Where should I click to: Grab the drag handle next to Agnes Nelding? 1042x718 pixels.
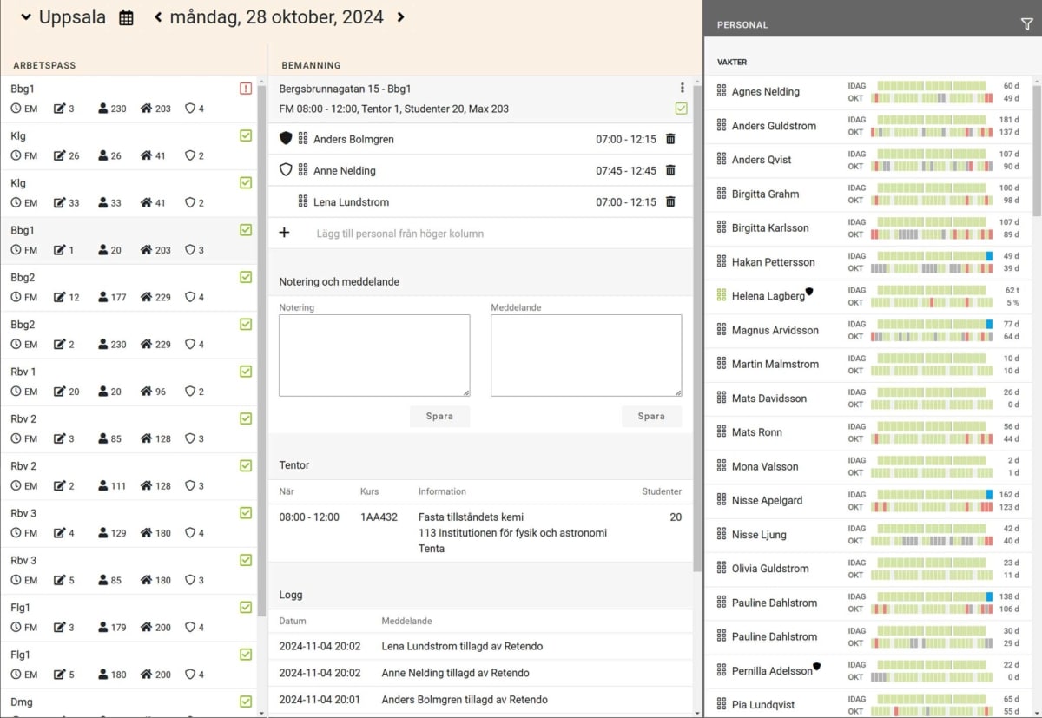pos(721,91)
